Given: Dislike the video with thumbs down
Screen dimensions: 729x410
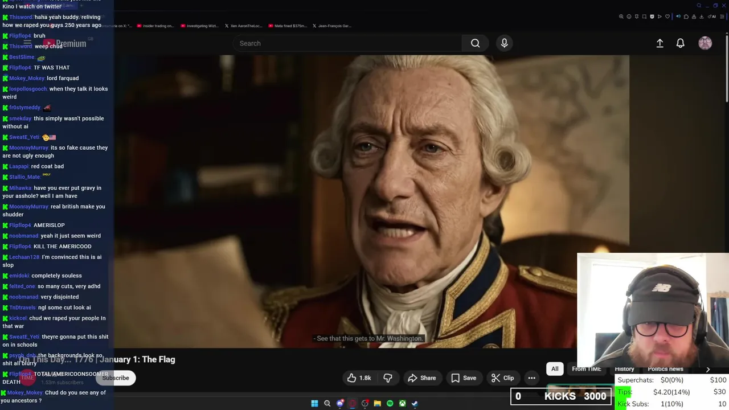Looking at the screenshot, I should coord(388,378).
